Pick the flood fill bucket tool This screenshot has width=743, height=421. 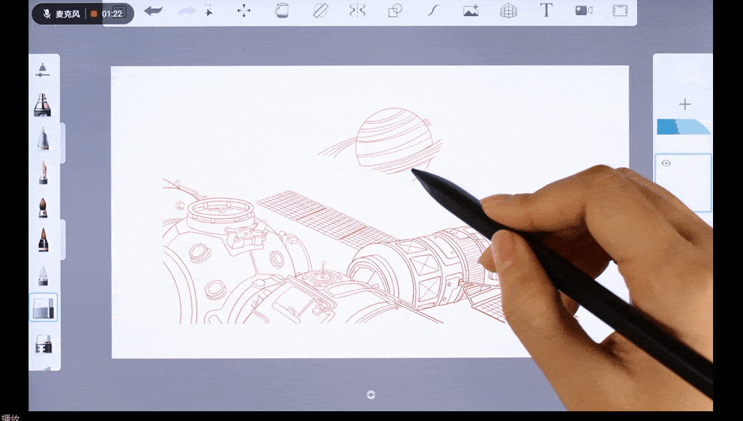coord(282,10)
